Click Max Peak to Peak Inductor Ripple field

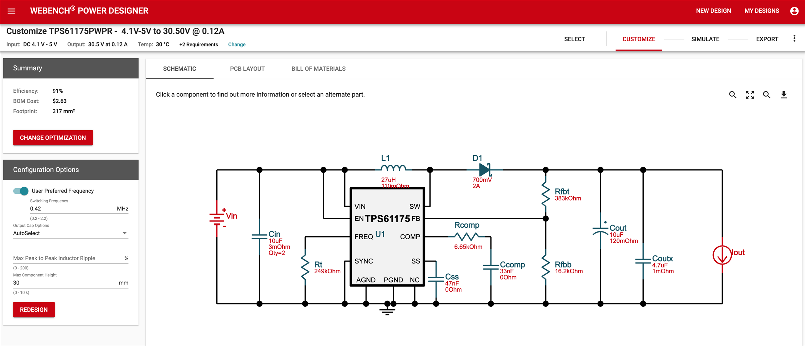(70, 258)
